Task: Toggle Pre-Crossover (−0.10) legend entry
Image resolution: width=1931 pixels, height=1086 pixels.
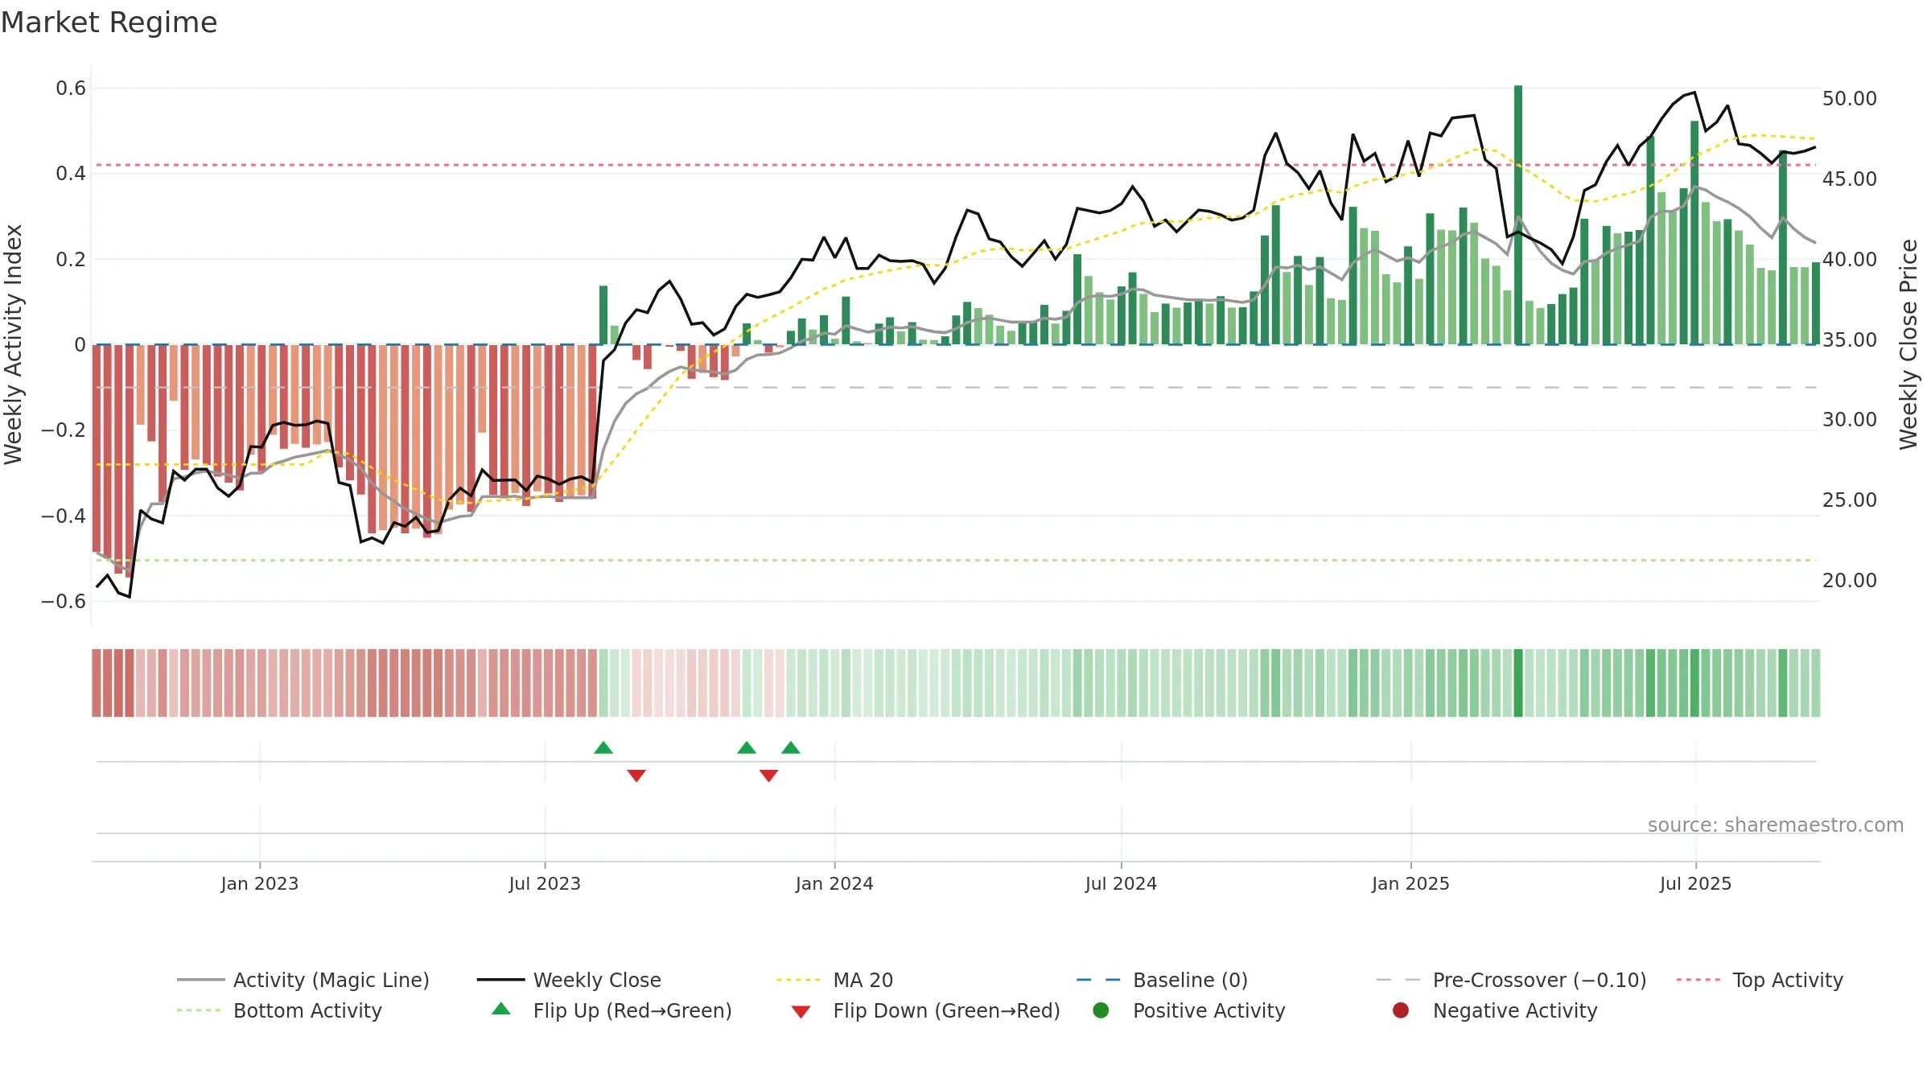Action: [1511, 980]
